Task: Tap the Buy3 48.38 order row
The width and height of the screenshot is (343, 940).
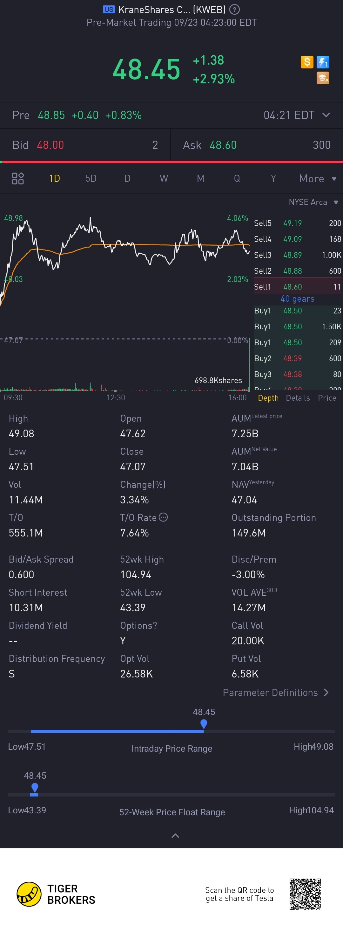Action: pyautogui.click(x=298, y=375)
